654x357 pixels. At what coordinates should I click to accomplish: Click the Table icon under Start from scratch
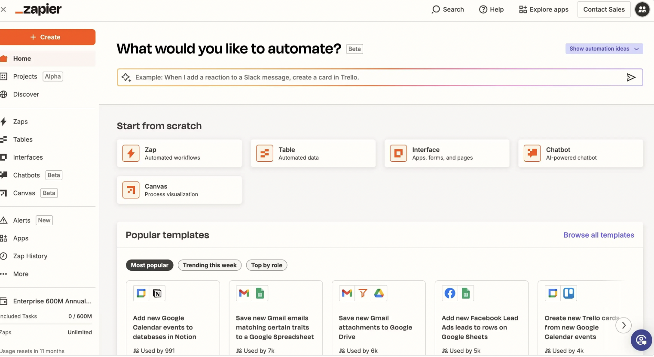[264, 153]
